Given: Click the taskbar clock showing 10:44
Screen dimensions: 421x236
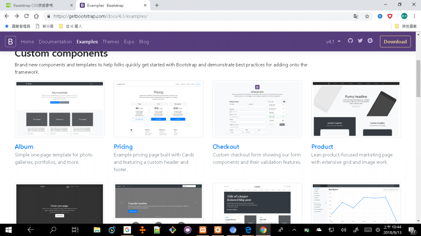Looking at the screenshot, I should click(x=392, y=230).
